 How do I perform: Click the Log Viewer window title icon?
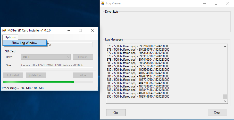tap(103, 4)
